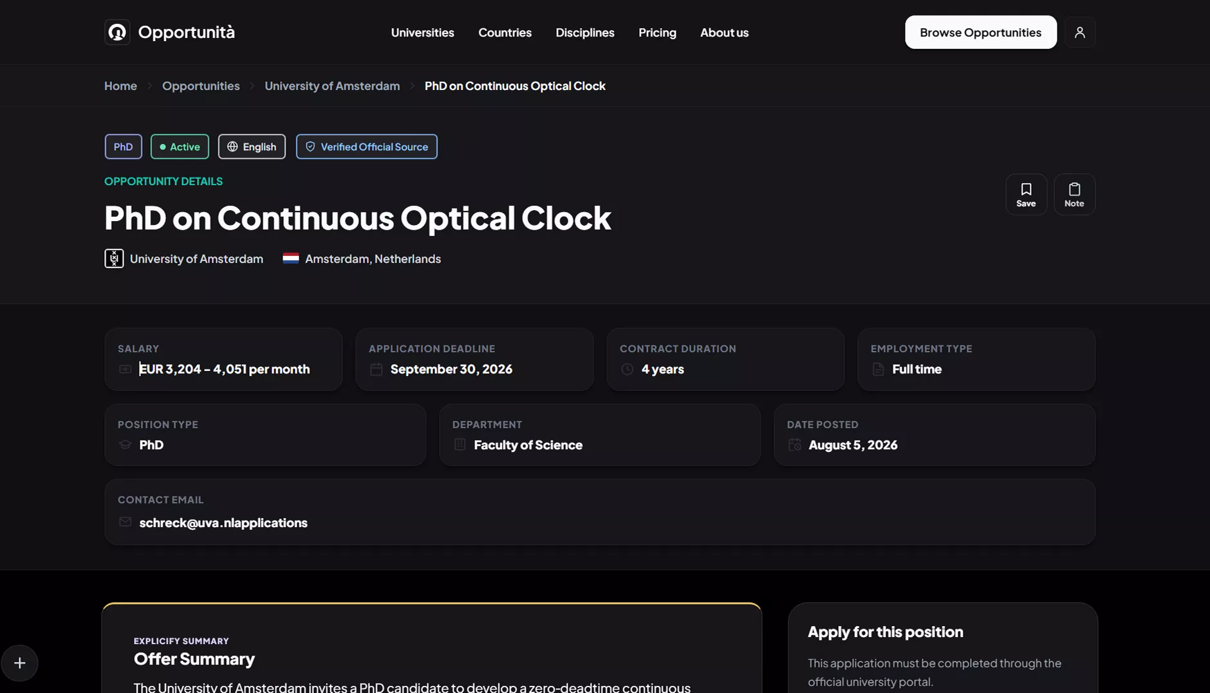
Task: Click the Full time employment value
Action: click(917, 369)
